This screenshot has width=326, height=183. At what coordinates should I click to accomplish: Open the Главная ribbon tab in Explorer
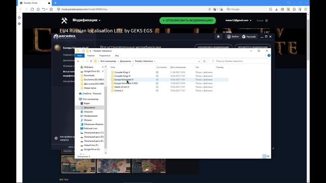(x=91, y=55)
